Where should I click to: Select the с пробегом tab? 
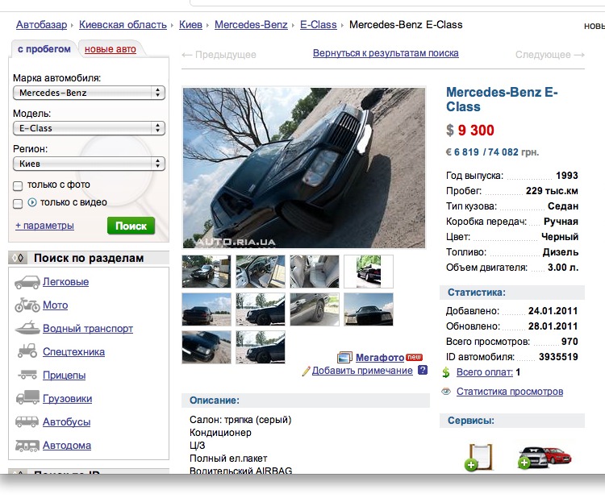[x=44, y=49]
